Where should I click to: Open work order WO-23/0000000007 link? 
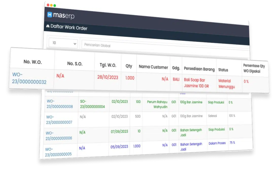pos(59,120)
